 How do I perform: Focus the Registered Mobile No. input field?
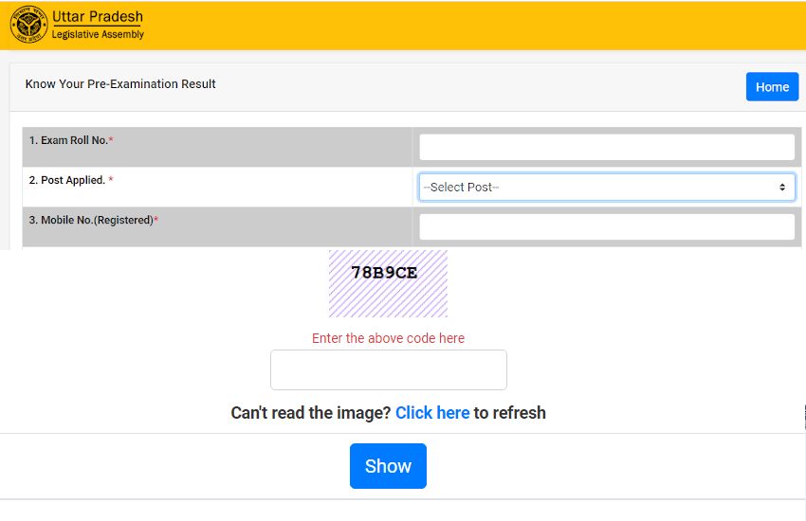click(x=606, y=227)
